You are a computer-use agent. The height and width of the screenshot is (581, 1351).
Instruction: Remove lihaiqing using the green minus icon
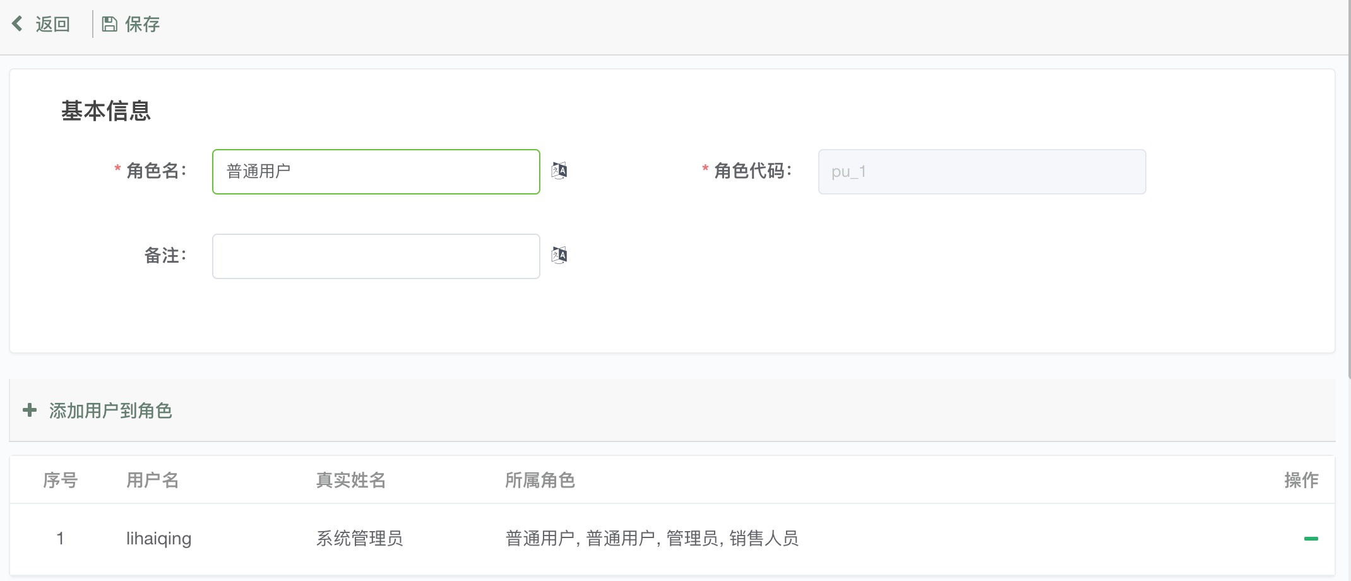1311,539
